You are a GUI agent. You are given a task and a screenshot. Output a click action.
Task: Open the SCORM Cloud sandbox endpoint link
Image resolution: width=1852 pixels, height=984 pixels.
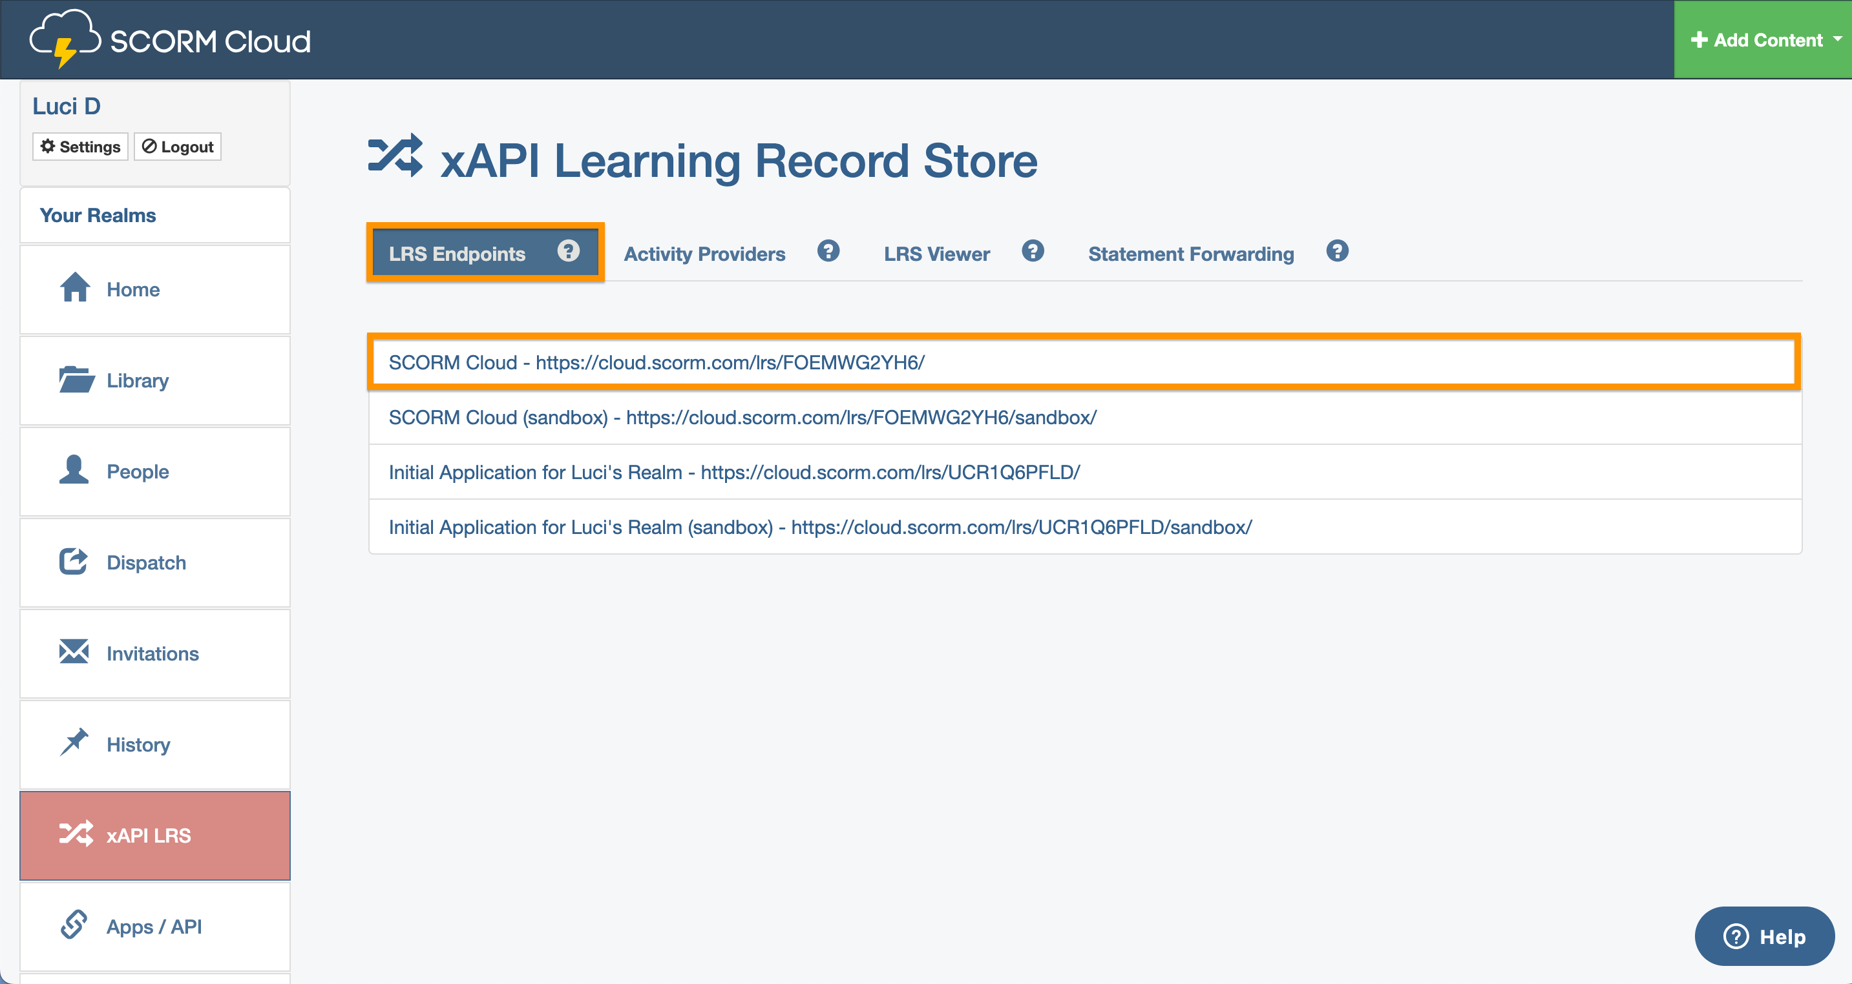(742, 416)
